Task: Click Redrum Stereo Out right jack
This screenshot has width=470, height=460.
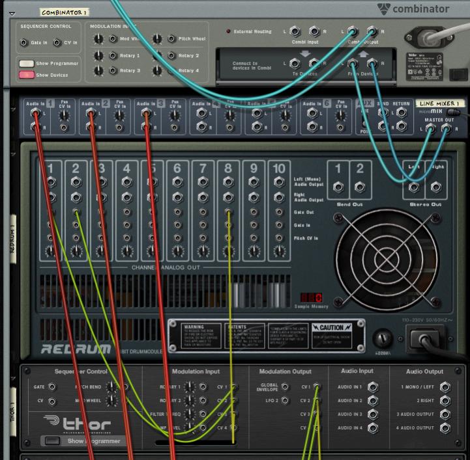Action: coord(436,187)
